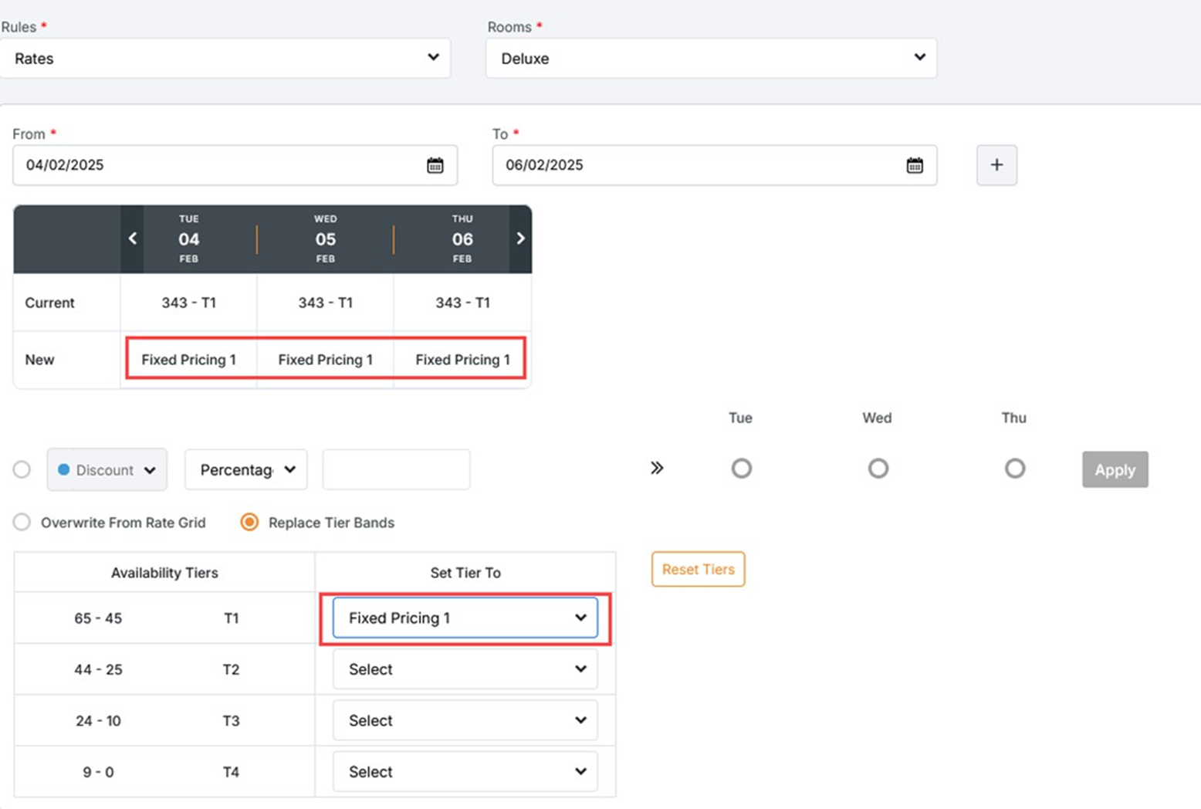This screenshot has width=1201, height=809.
Task: Enable the radio button beside Discount dropdown
Action: tap(22, 469)
